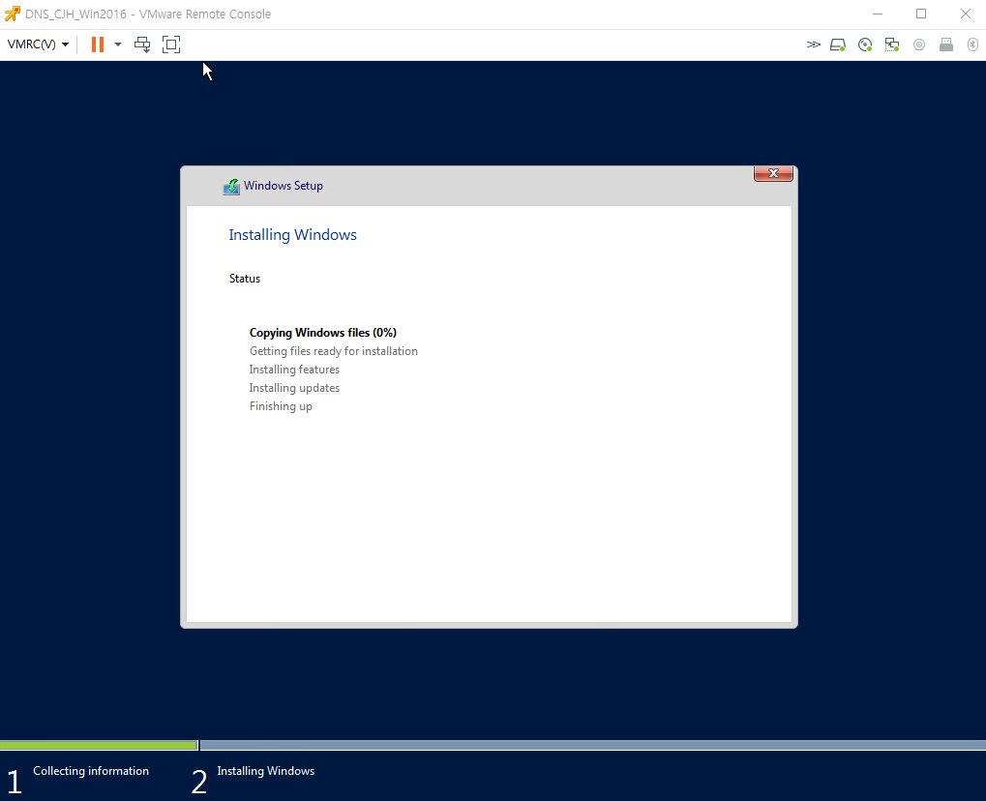Viewport: 986px width, 801px height.
Task: Click the Installing Windows progress bar
Action: coord(593,745)
